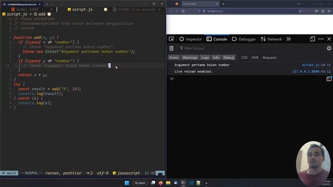Click the main git branch indicator
Viewport: 333px width, 187px height.
(x=9, y=173)
